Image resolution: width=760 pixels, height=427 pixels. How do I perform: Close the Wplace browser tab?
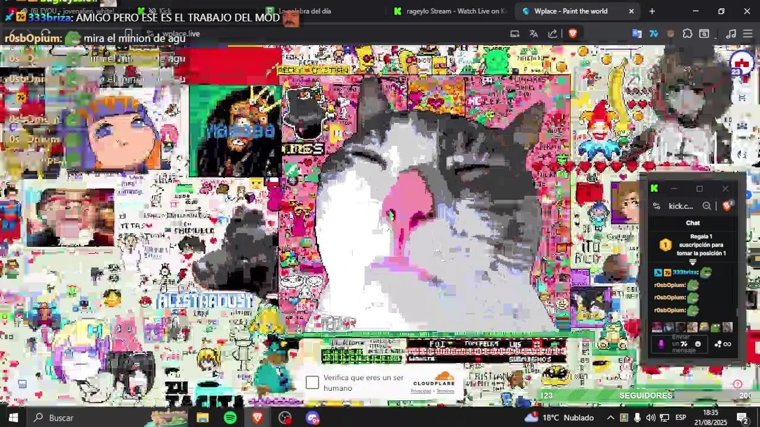631,11
